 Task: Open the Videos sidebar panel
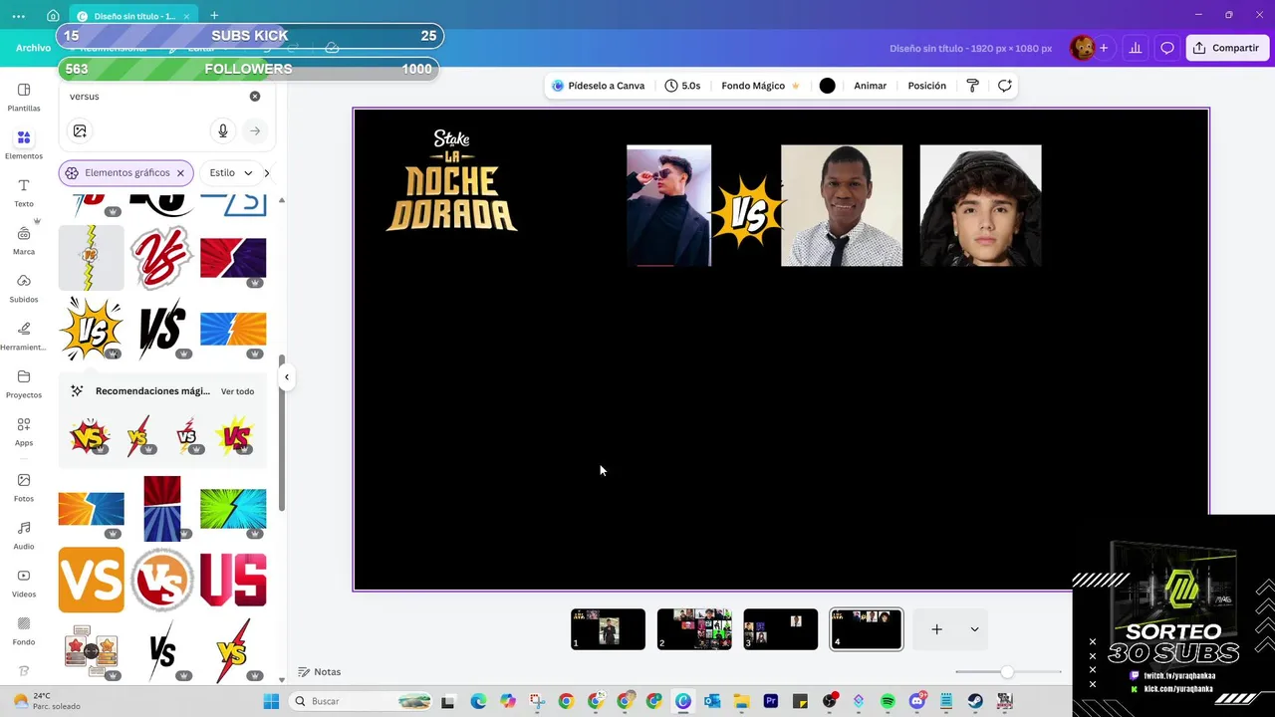click(x=24, y=583)
